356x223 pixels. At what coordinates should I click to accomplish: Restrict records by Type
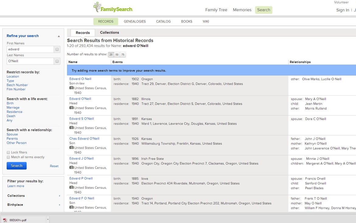pos(10,81)
